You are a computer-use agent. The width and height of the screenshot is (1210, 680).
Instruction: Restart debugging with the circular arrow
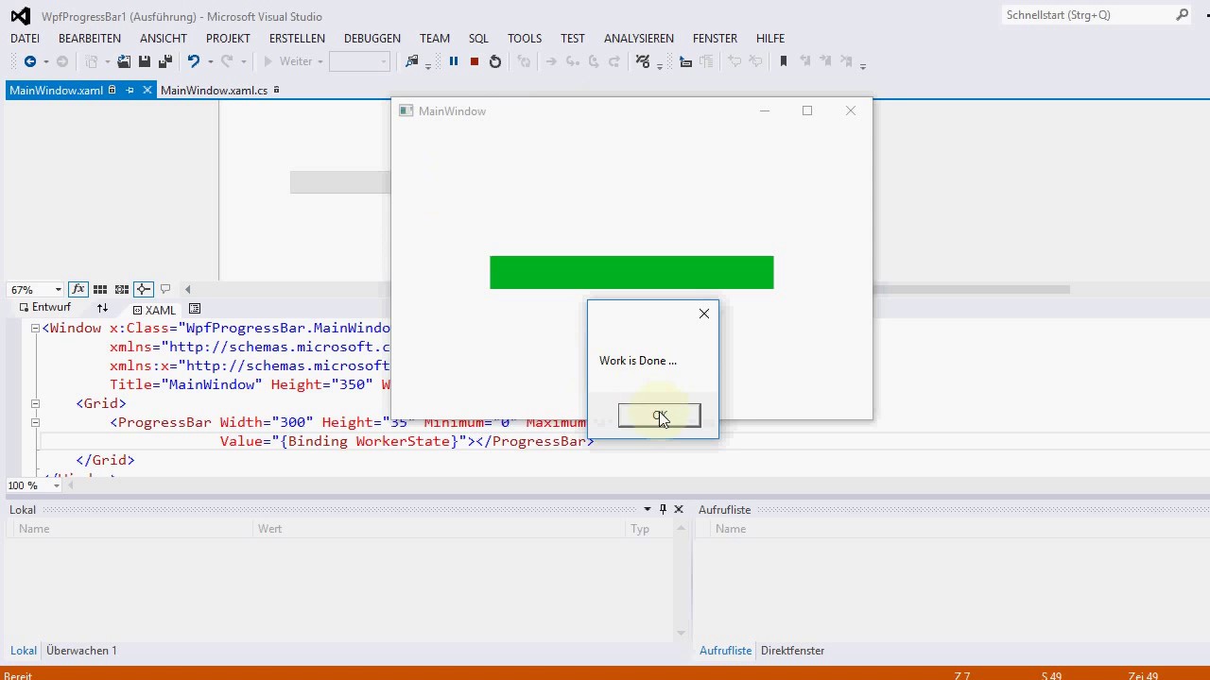(x=495, y=61)
